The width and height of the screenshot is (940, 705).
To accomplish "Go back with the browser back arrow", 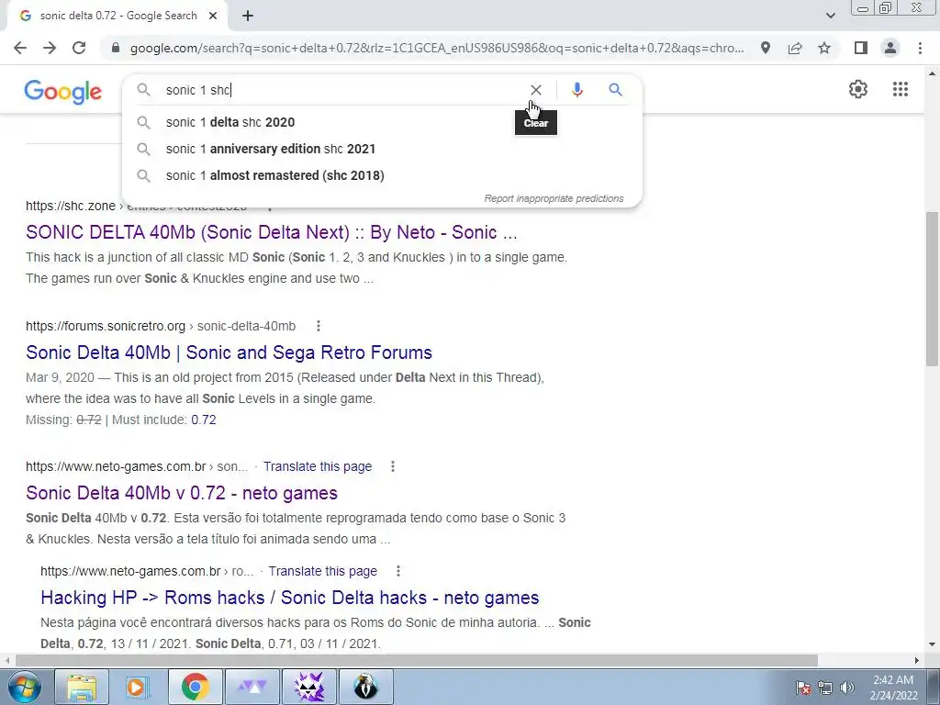I will (20, 48).
